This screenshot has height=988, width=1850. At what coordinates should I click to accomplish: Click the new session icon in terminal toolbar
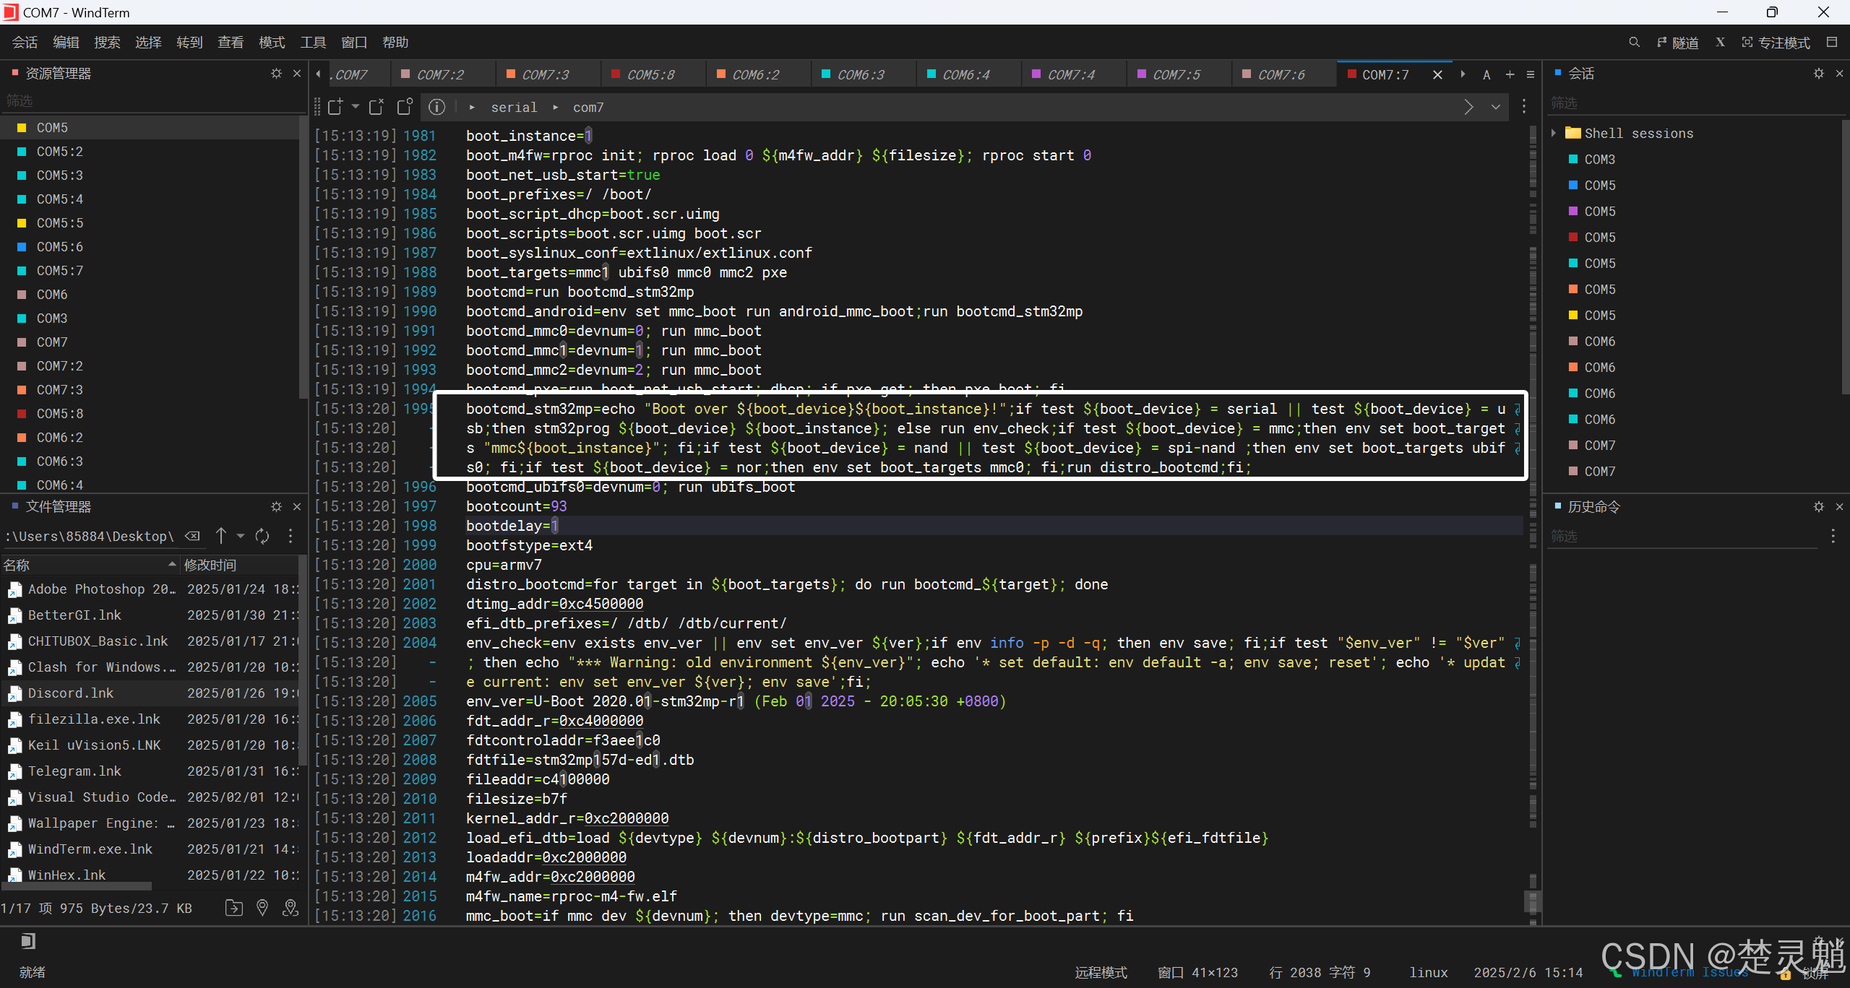[x=335, y=107]
